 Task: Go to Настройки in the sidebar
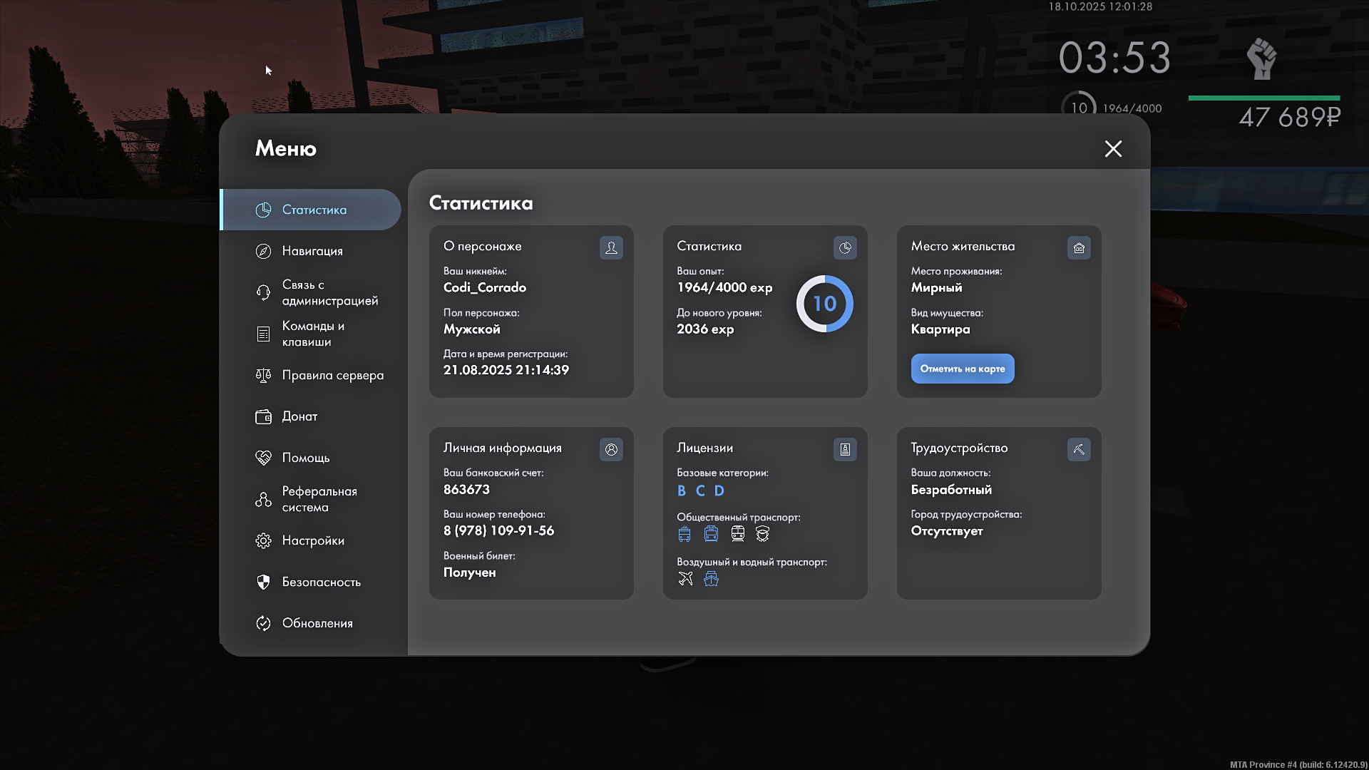pos(313,540)
